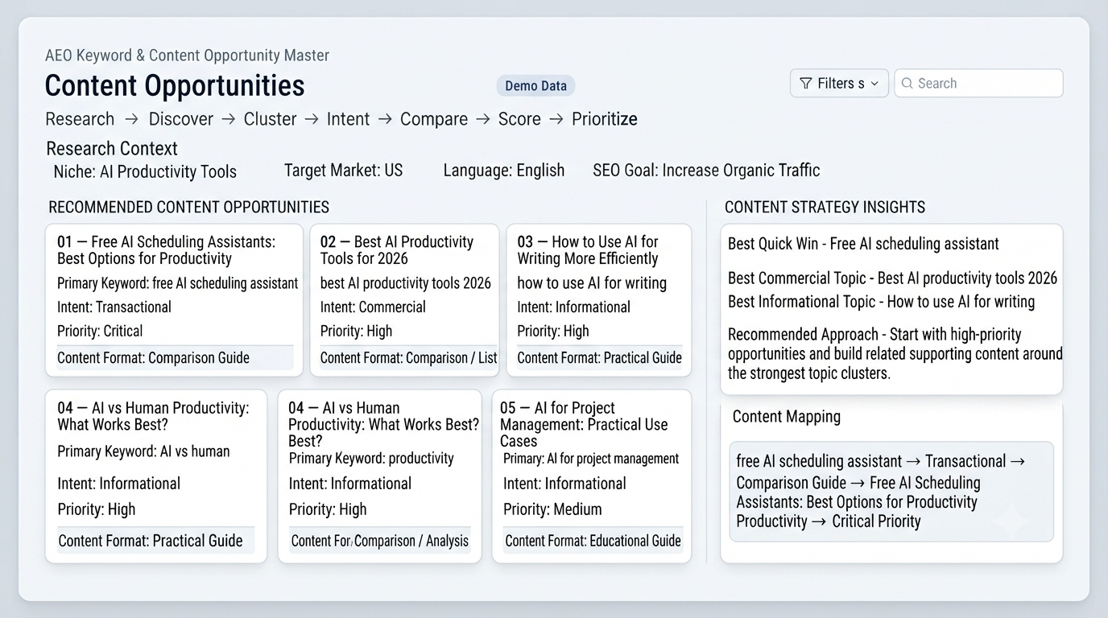
Task: Click 'best AI productivity tools 2026' keyword in card 02
Action: click(405, 283)
